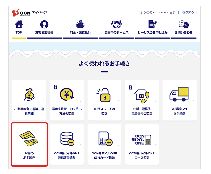This screenshot has height=174, width=211.
Task: Open the サービスのお申し込み tab label
Action: click(152, 32)
